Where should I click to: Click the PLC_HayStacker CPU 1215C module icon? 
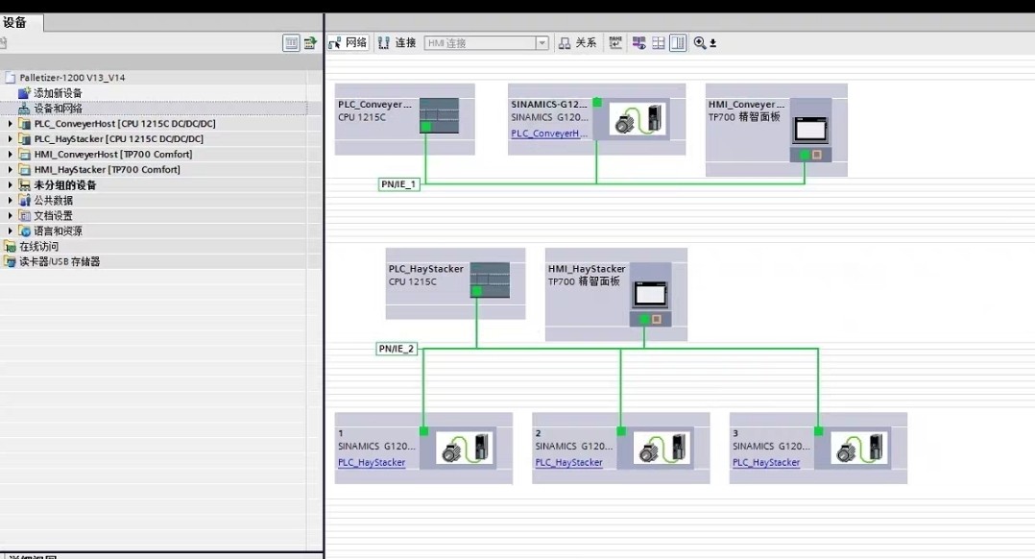[x=490, y=279]
